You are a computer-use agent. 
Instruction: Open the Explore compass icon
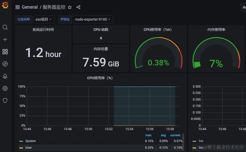(5, 64)
